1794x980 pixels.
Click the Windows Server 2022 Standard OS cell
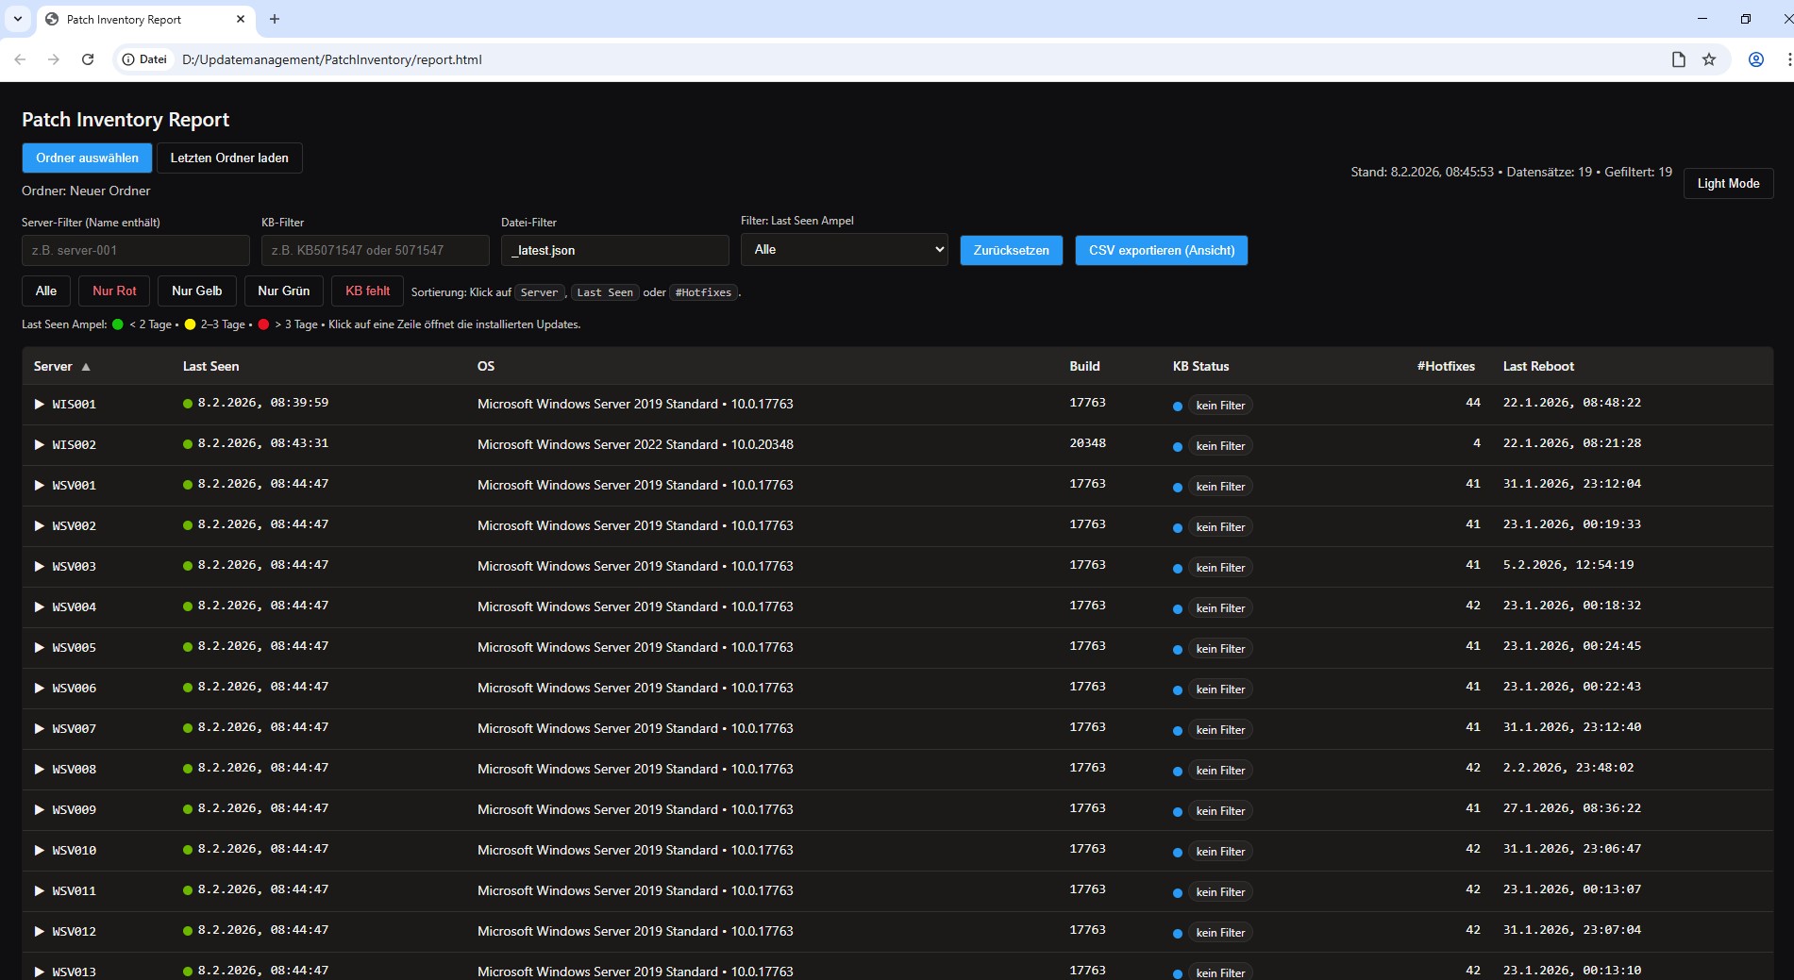[x=635, y=444]
